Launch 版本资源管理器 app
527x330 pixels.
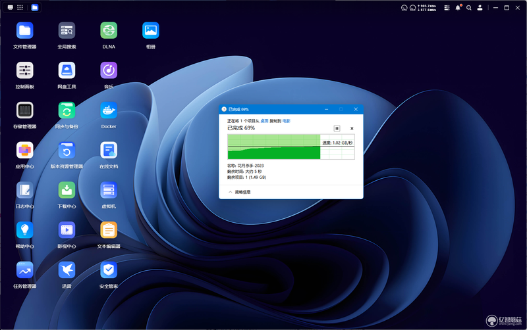(67, 151)
